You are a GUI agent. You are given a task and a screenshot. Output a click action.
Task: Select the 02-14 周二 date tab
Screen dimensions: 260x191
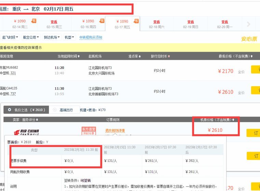(x=20, y=24)
